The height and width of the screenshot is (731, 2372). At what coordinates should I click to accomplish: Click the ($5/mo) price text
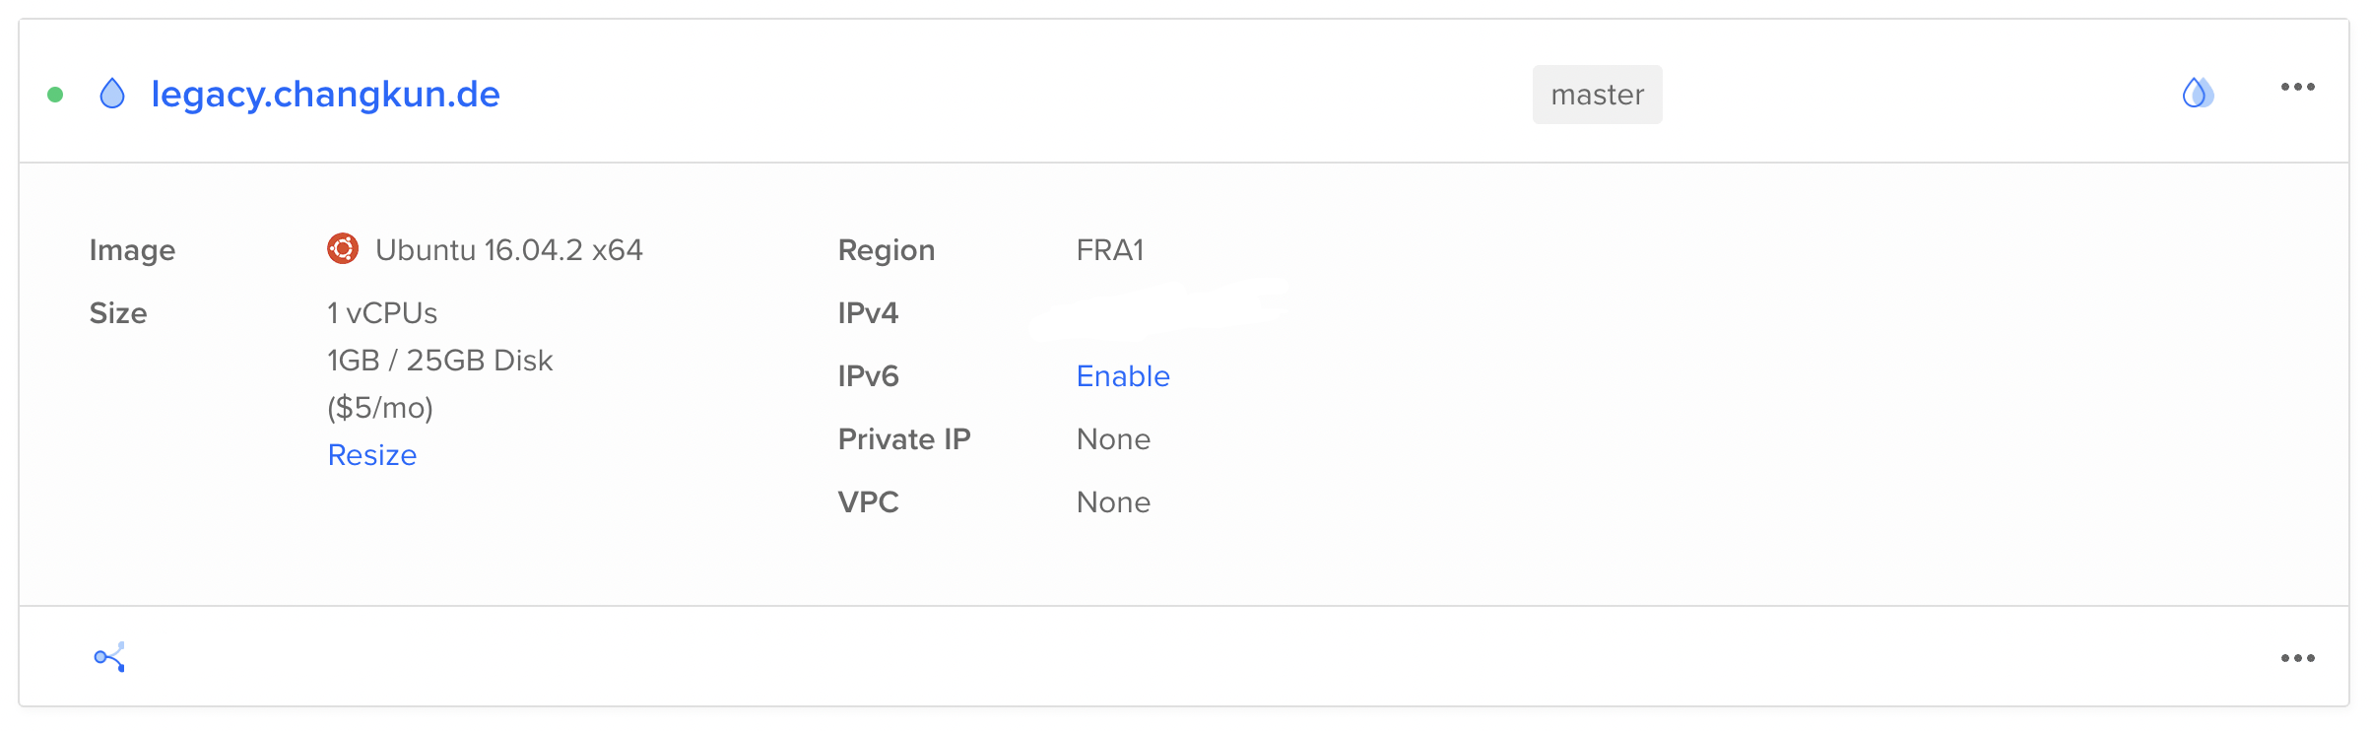pos(380,408)
